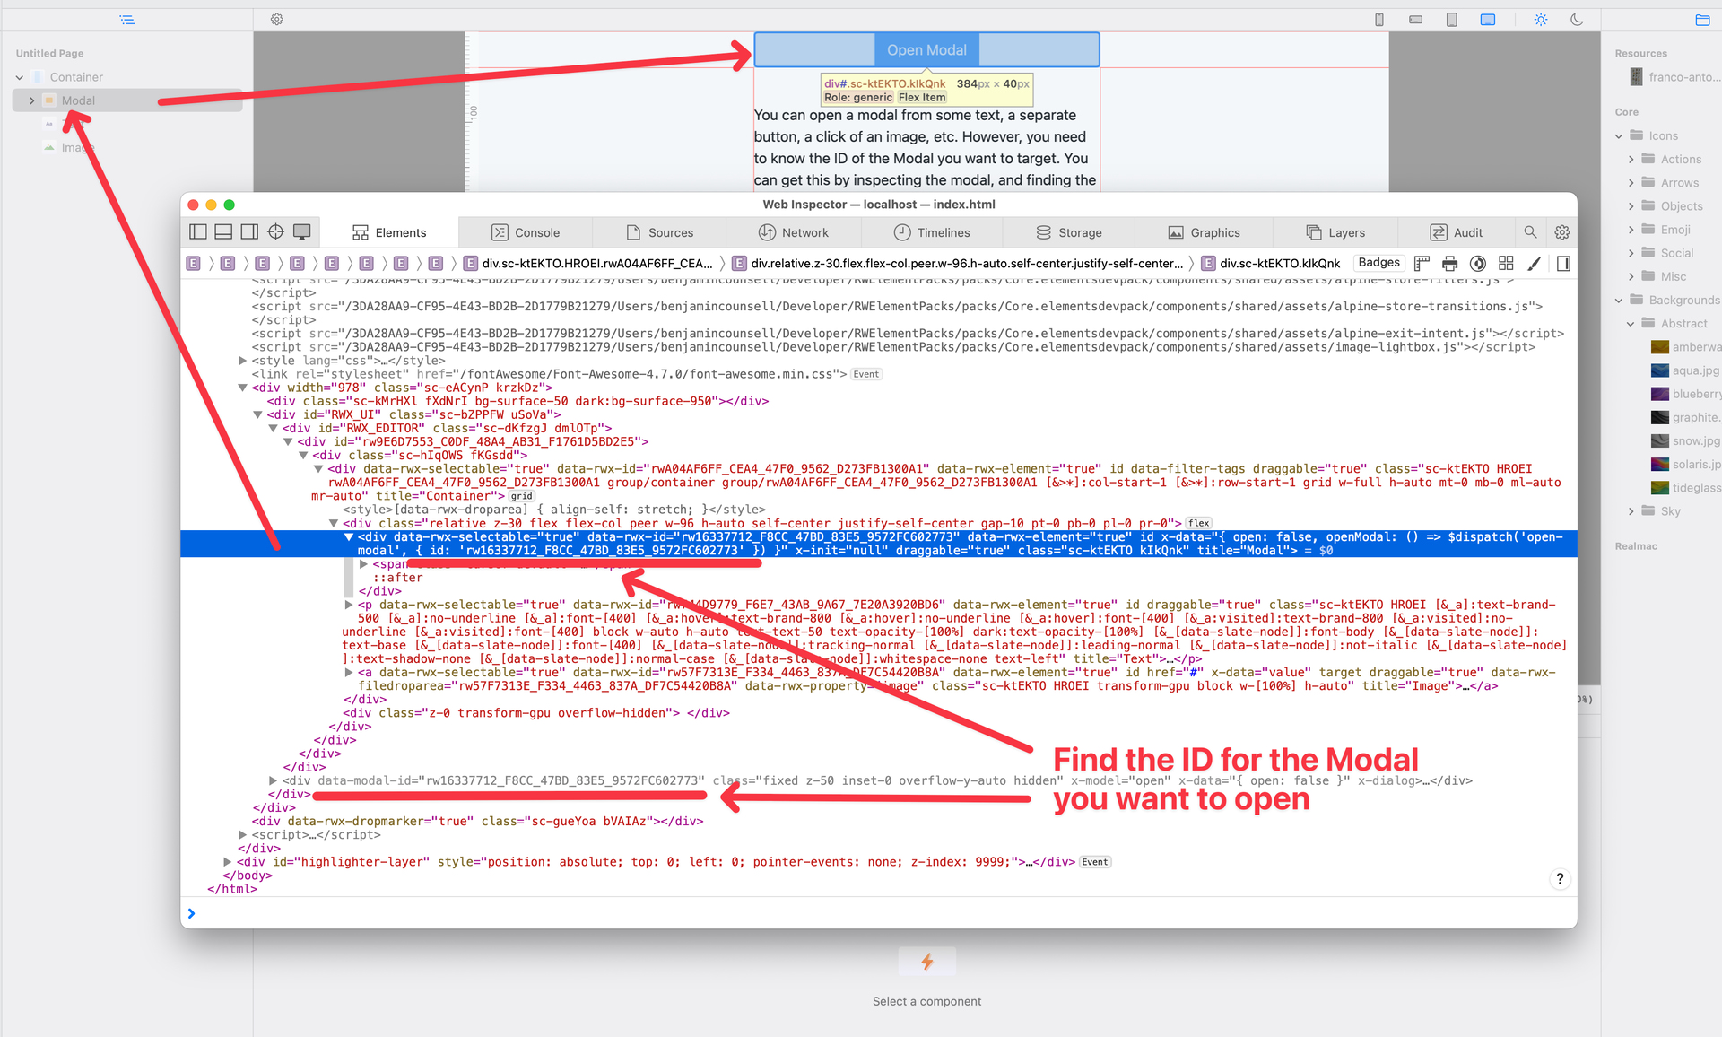Select the tablet device preview

1451,20
